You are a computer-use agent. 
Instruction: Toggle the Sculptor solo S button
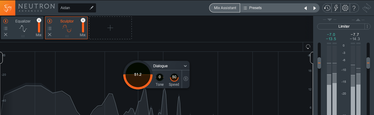(x=186, y=79)
